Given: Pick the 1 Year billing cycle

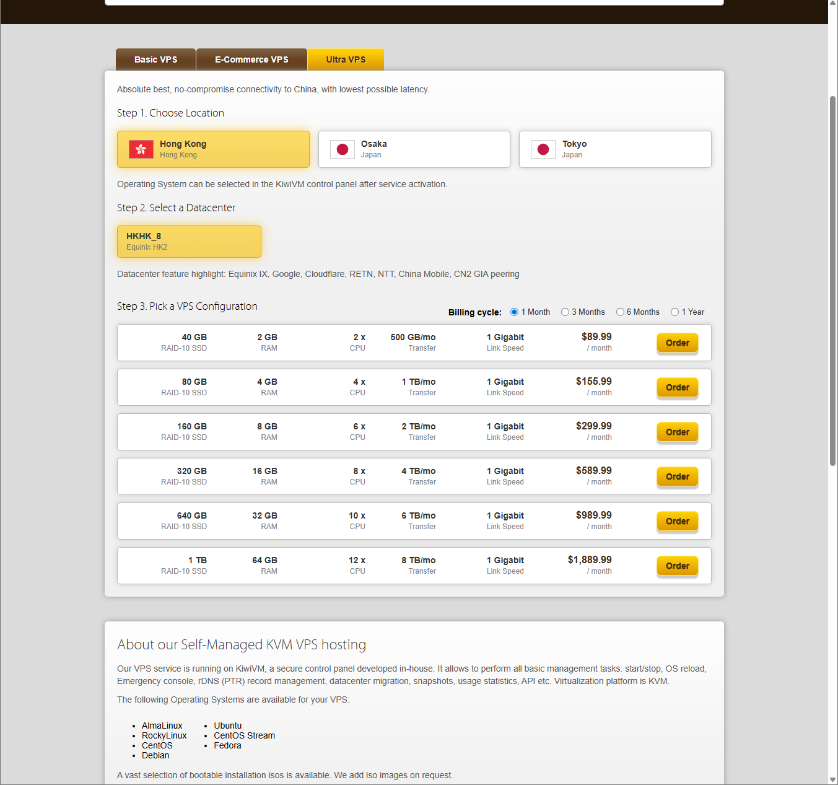Looking at the screenshot, I should pos(674,312).
